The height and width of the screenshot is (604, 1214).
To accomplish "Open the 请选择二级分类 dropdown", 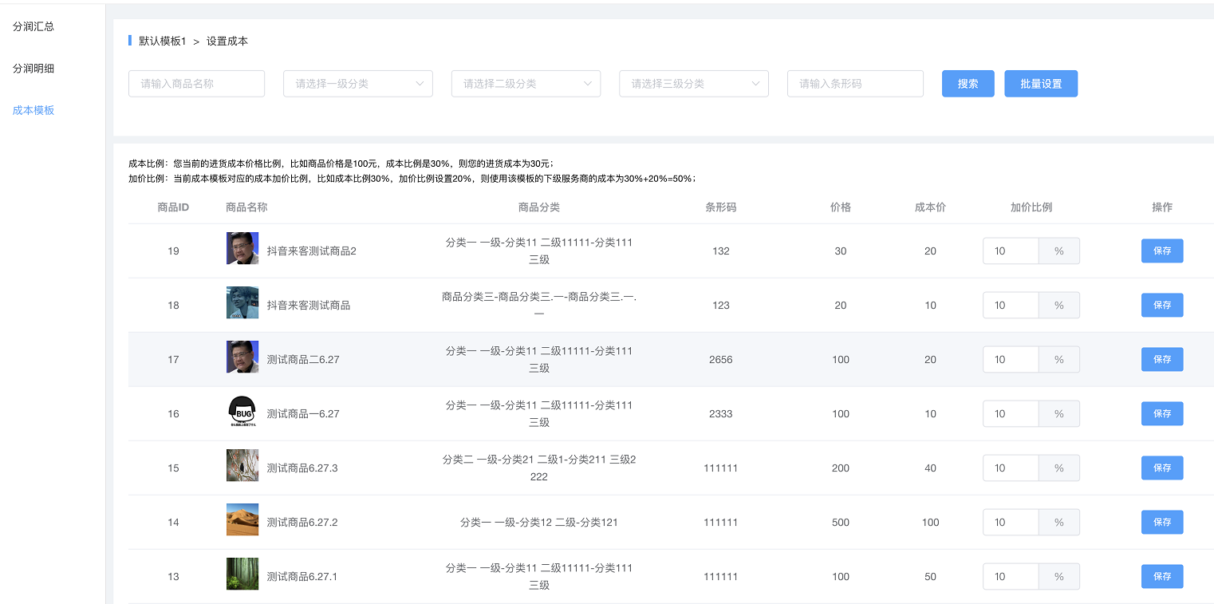I will (x=526, y=84).
